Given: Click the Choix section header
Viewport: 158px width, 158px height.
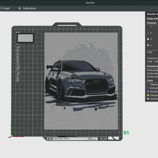Looking at the screenshot, I should pyautogui.click(x=150, y=81).
